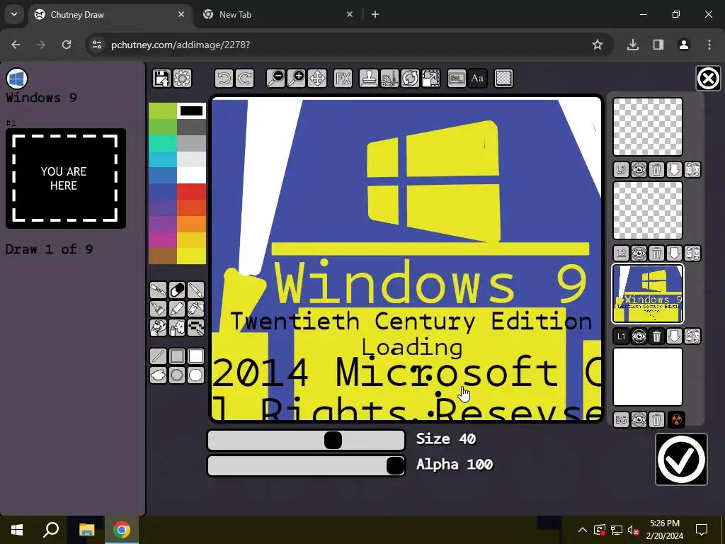Select the marker pen tool
The height and width of the screenshot is (544, 725).
click(177, 309)
